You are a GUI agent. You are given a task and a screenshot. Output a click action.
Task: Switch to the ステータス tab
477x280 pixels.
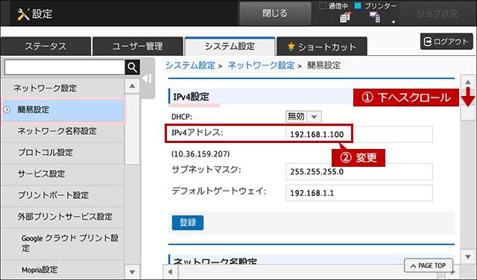click(45, 46)
